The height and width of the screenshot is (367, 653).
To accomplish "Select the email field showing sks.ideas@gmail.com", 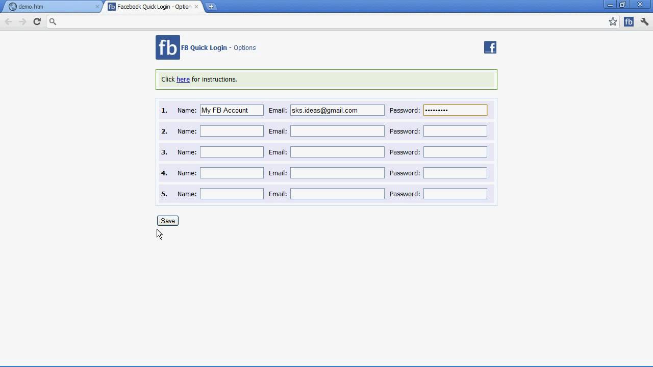I will pyautogui.click(x=337, y=110).
